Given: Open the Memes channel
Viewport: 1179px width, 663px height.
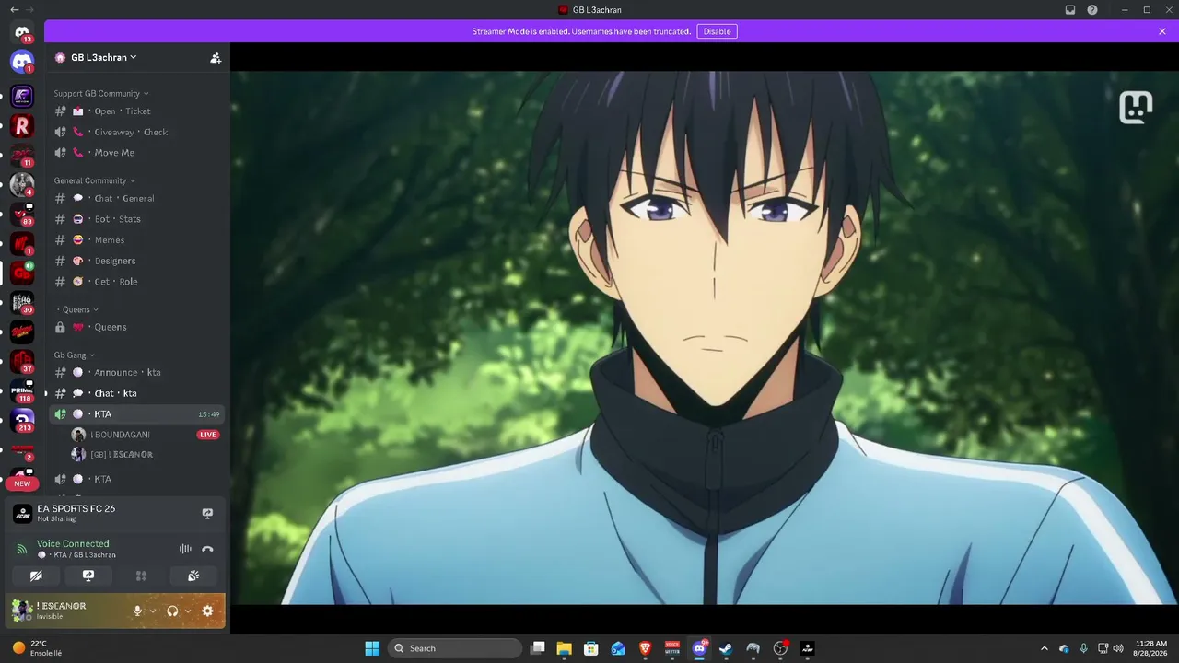Looking at the screenshot, I should [135, 240].
